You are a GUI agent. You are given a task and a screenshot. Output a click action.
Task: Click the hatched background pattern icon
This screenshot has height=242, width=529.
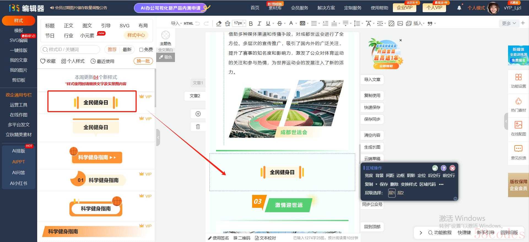[x=391, y=23]
